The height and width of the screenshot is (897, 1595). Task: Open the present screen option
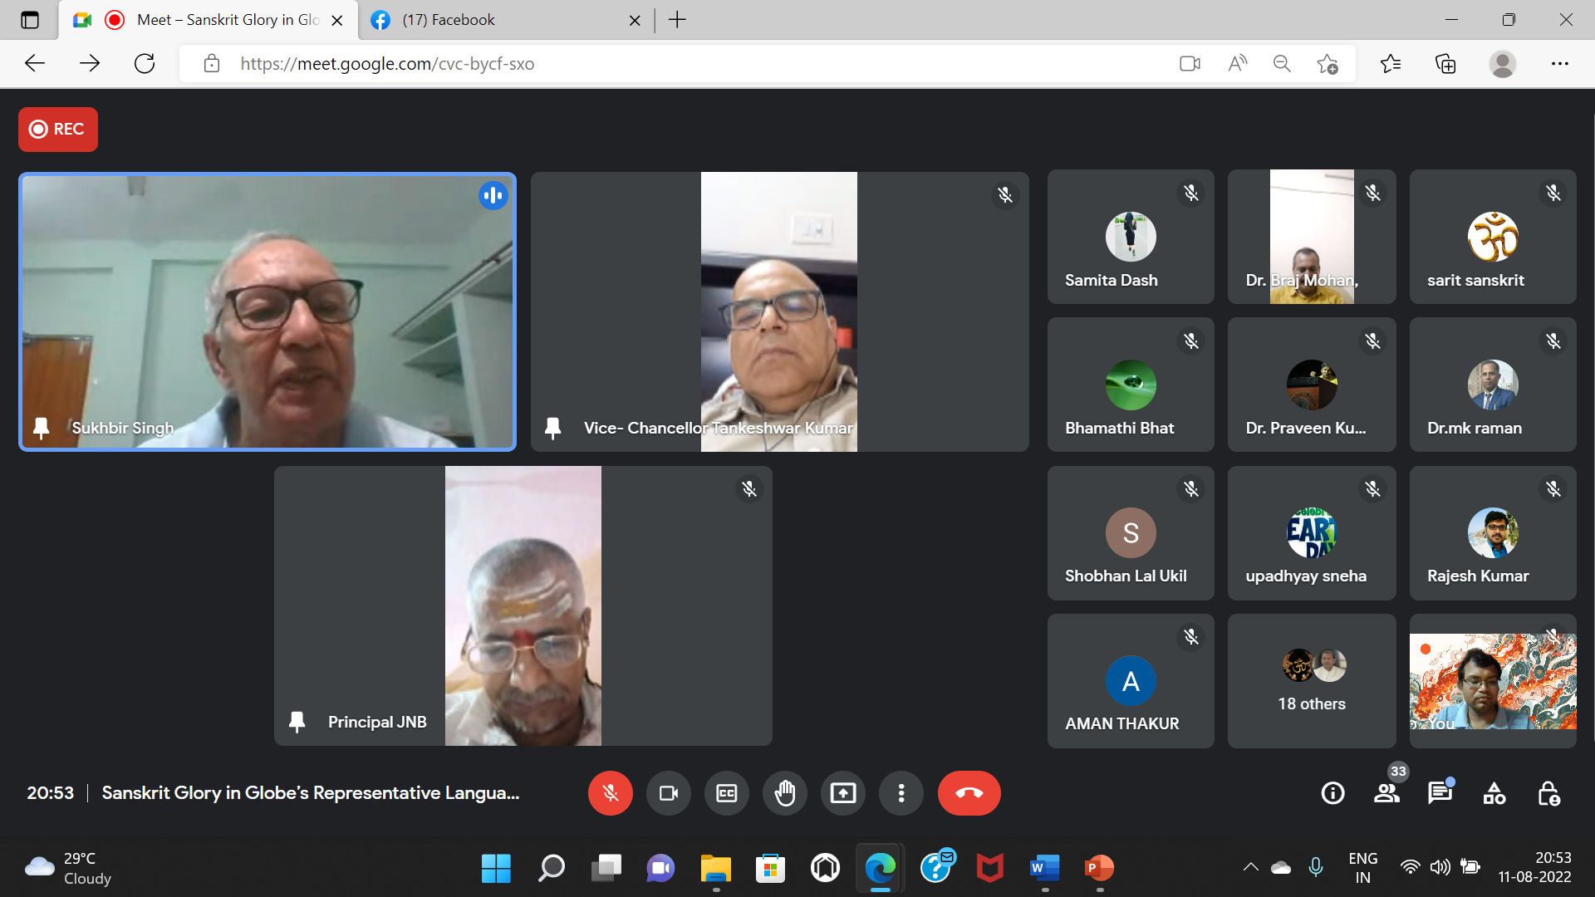click(842, 793)
